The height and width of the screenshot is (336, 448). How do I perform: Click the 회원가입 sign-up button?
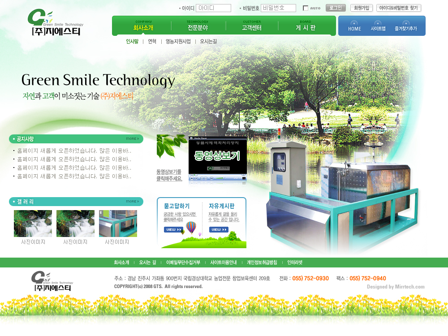coord(362,8)
